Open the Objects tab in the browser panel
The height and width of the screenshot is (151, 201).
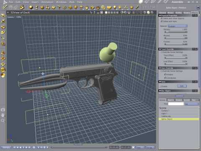click(171, 100)
